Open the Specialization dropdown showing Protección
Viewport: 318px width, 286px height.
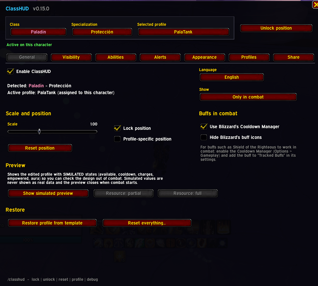pos(102,32)
